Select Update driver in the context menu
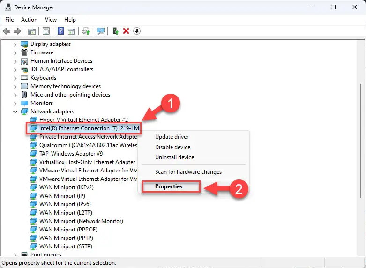This screenshot has width=366, height=268. point(172,137)
